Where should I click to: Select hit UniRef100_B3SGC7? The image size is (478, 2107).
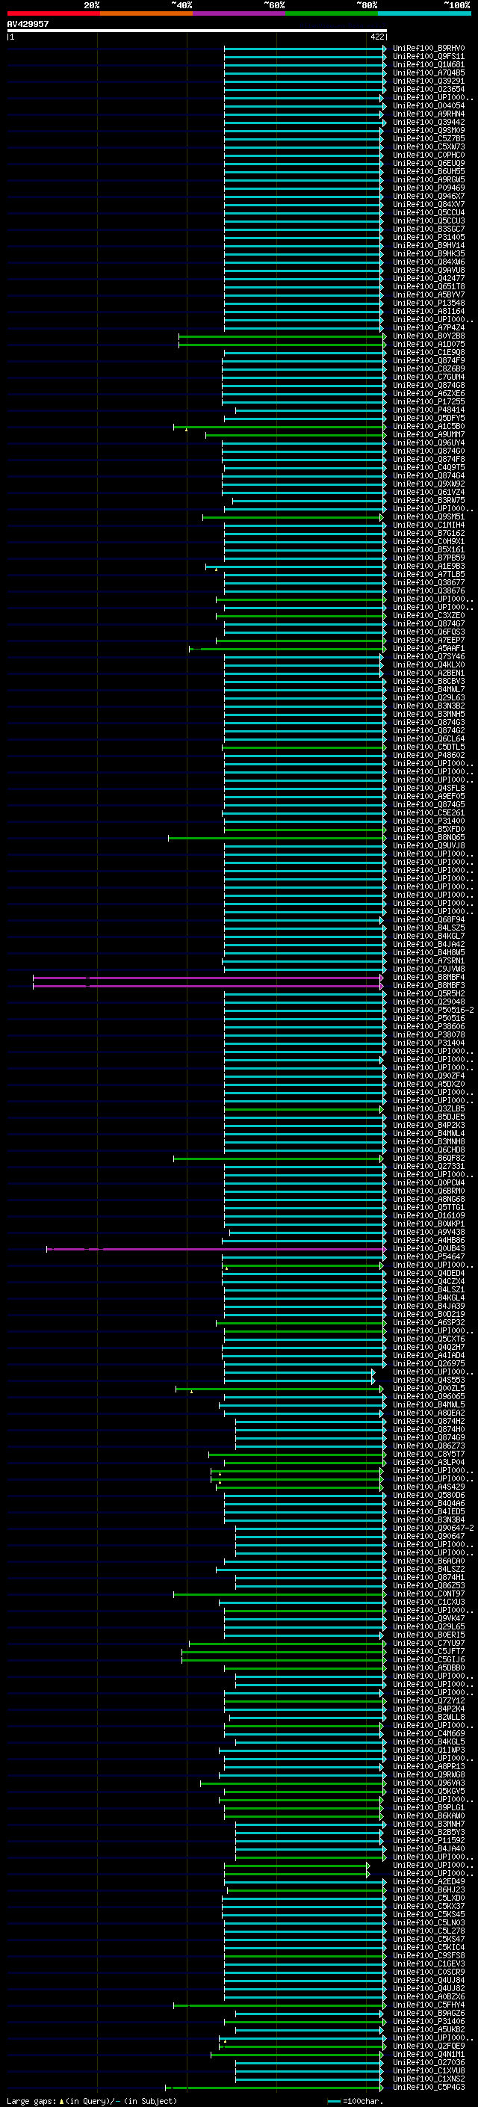click(x=429, y=229)
